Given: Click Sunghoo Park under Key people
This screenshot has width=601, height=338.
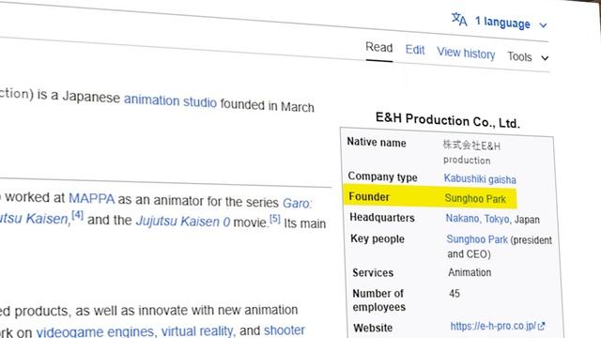Looking at the screenshot, I should click(x=477, y=239).
